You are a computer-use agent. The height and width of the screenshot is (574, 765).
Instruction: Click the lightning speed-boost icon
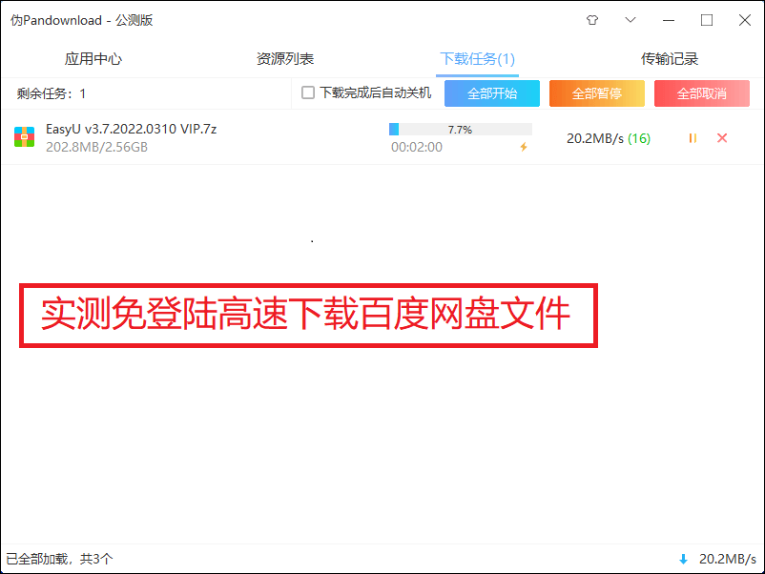tap(524, 147)
